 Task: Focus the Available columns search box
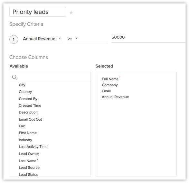50,77
